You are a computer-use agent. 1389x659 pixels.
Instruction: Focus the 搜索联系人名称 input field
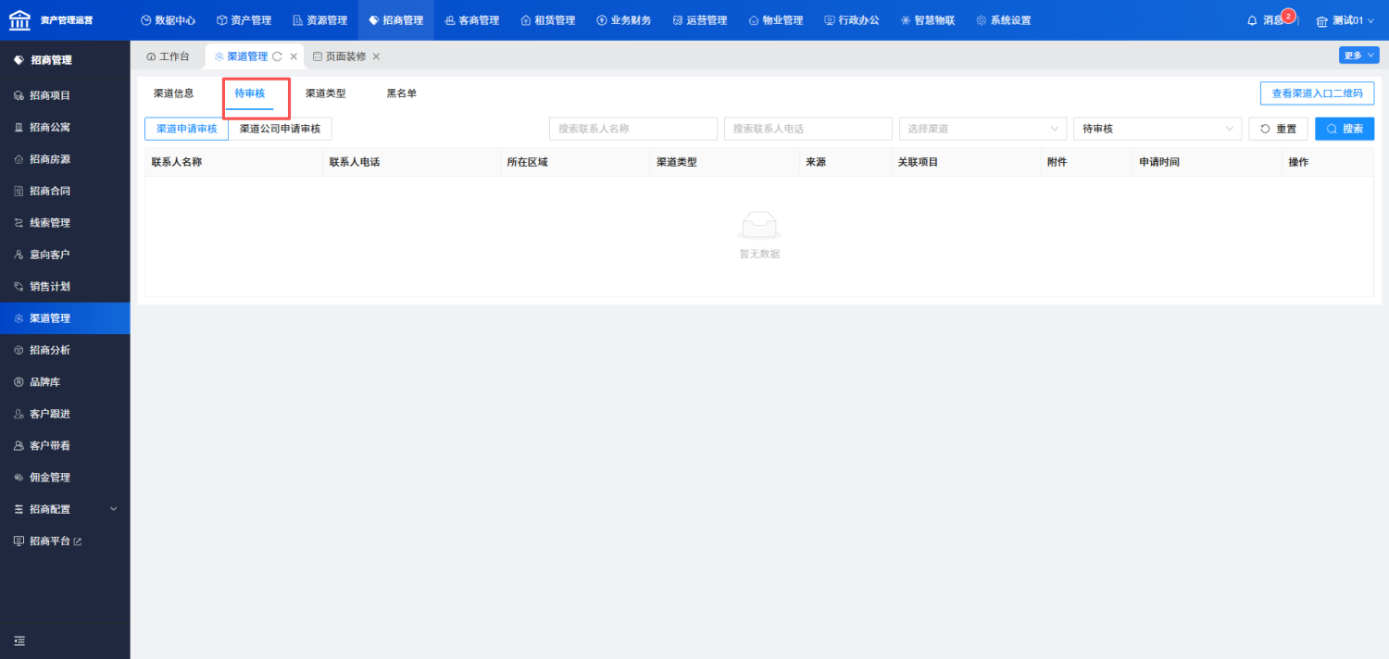(632, 129)
